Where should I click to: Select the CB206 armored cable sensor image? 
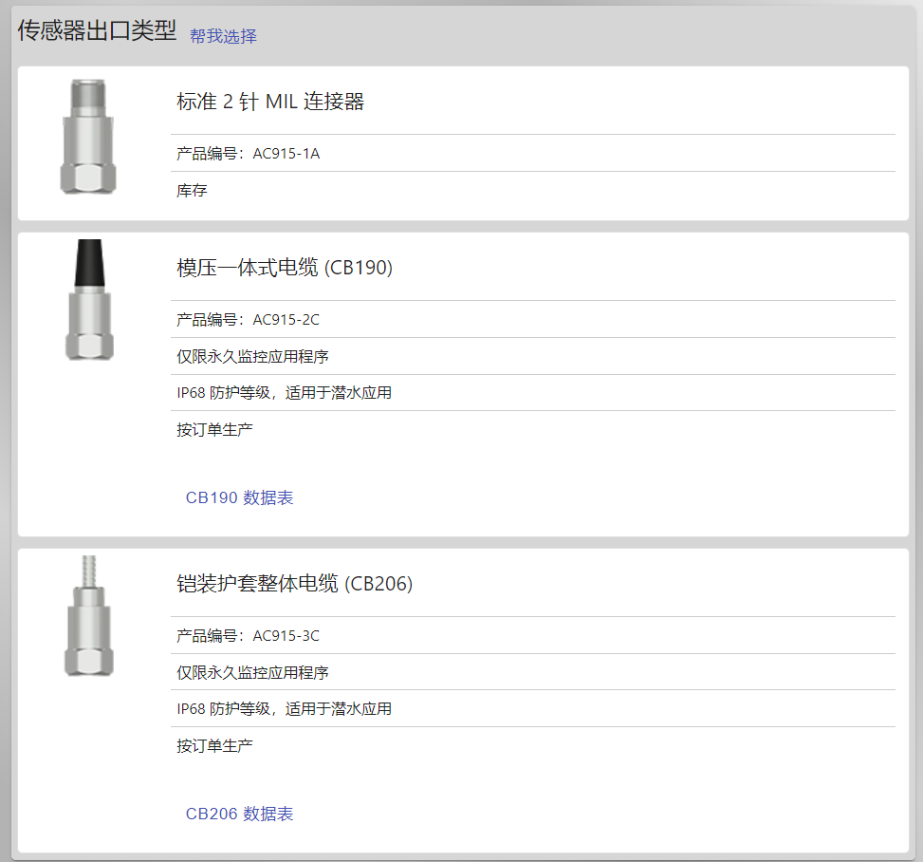[89, 616]
